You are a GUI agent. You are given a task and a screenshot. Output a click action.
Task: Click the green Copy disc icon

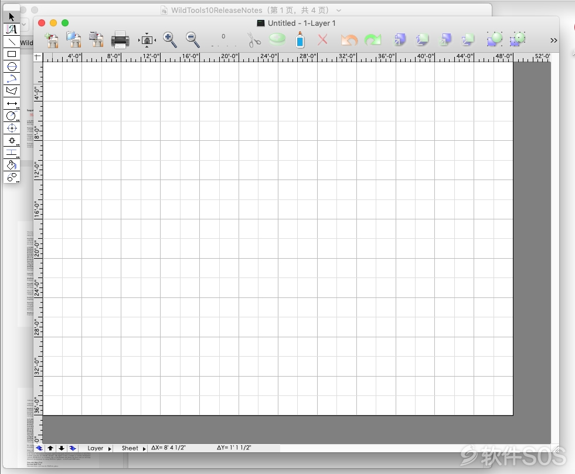click(277, 39)
